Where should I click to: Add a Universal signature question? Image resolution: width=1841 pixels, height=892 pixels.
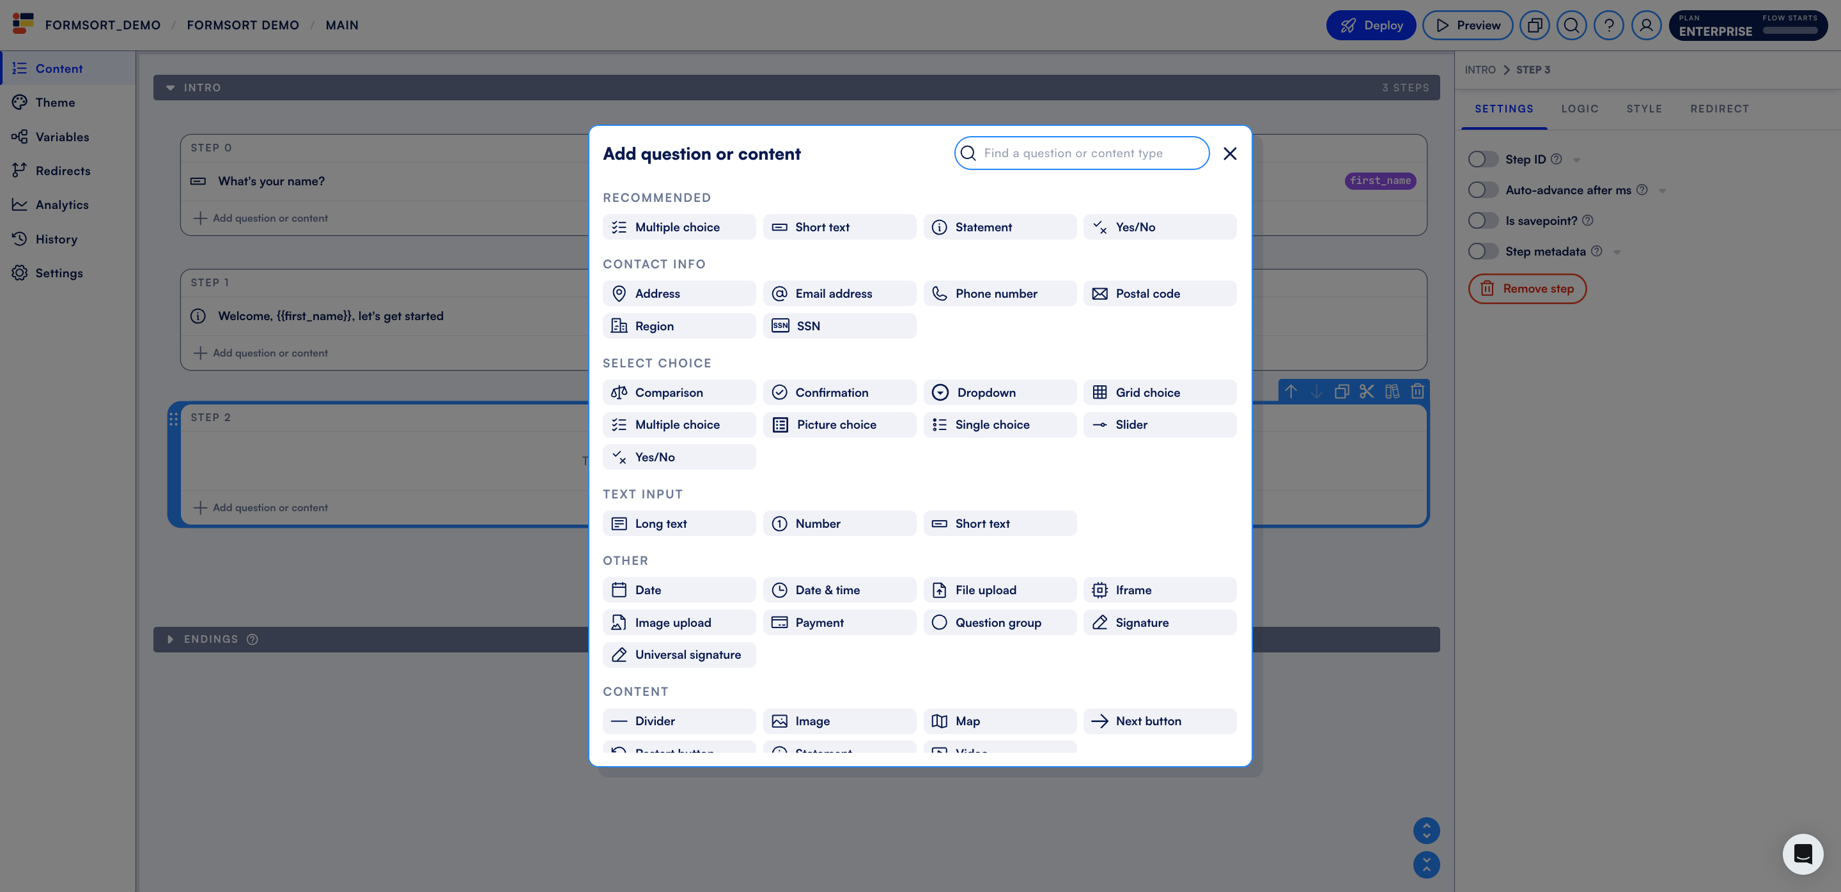(x=679, y=655)
